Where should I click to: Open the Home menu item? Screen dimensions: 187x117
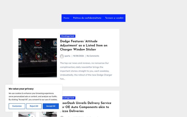(66, 18)
